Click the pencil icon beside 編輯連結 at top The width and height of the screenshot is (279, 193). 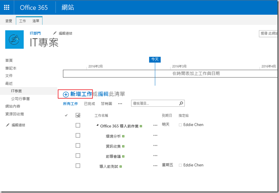(55, 33)
